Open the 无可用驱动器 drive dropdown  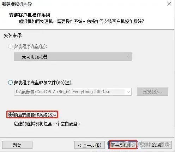[x=73, y=57]
